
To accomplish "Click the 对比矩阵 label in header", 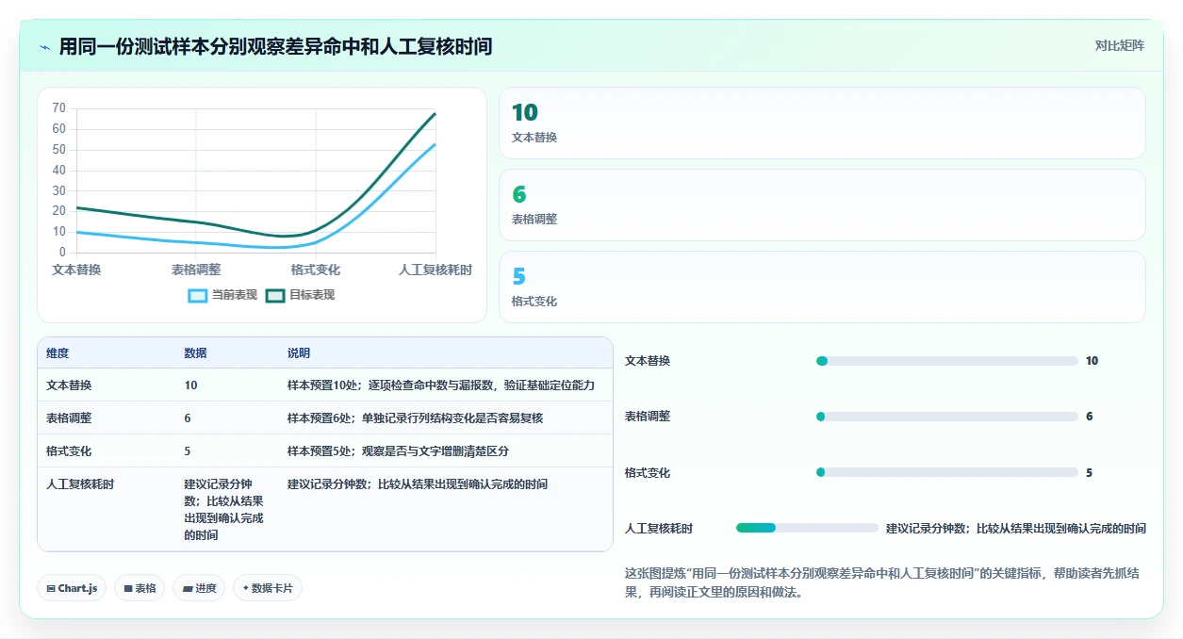I will coord(1119,45).
